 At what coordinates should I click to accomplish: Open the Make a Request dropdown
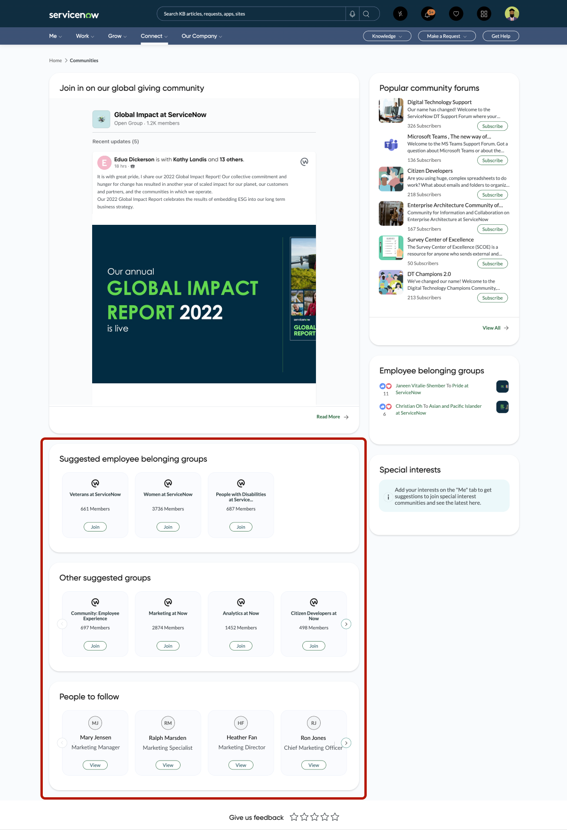(447, 36)
